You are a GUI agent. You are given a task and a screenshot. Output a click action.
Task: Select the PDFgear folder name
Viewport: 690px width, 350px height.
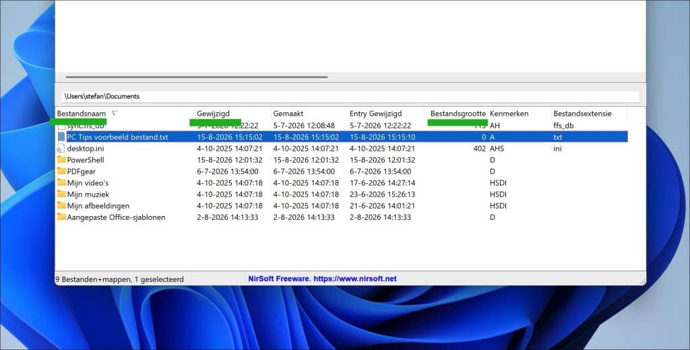coord(82,172)
